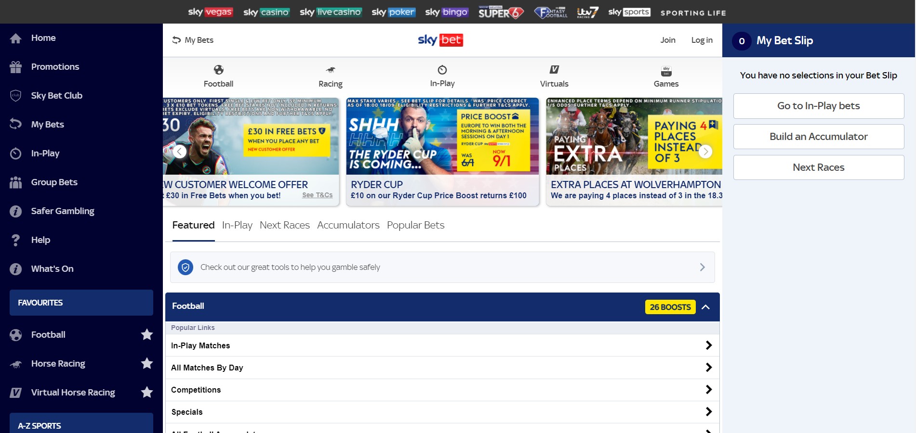
Task: Select the In-Play timer icon in the top sports row
Action: pos(442,70)
